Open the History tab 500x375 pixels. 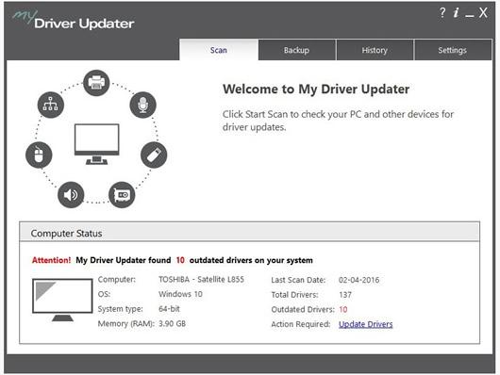(x=375, y=50)
